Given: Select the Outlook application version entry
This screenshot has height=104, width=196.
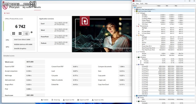Looking at the screenshot, I should tap(54, 43).
